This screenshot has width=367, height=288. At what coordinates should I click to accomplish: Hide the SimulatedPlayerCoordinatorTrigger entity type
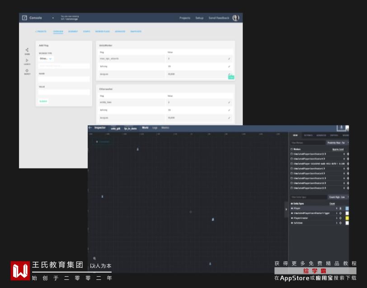click(292, 213)
